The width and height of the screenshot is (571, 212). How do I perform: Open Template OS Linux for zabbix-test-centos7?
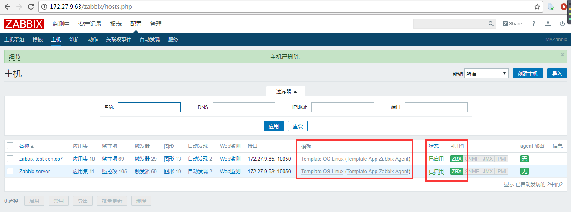pyautogui.click(x=323, y=159)
